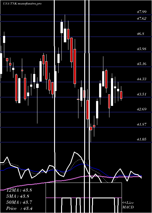Viewport: 152px width, 213px height.
Task: Click the 45.16 price level label
Action: pyautogui.click(x=142, y=64)
